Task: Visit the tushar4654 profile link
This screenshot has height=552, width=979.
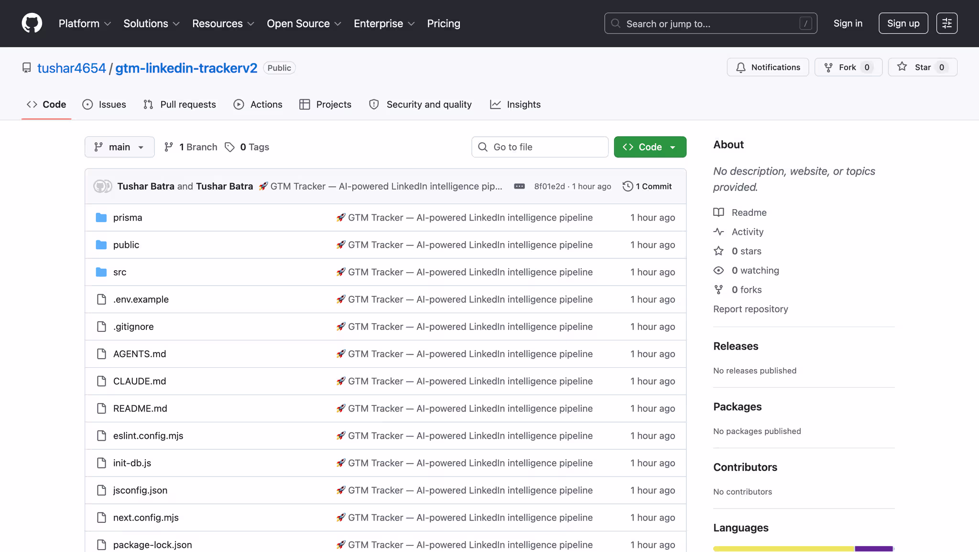Action: coord(71,68)
